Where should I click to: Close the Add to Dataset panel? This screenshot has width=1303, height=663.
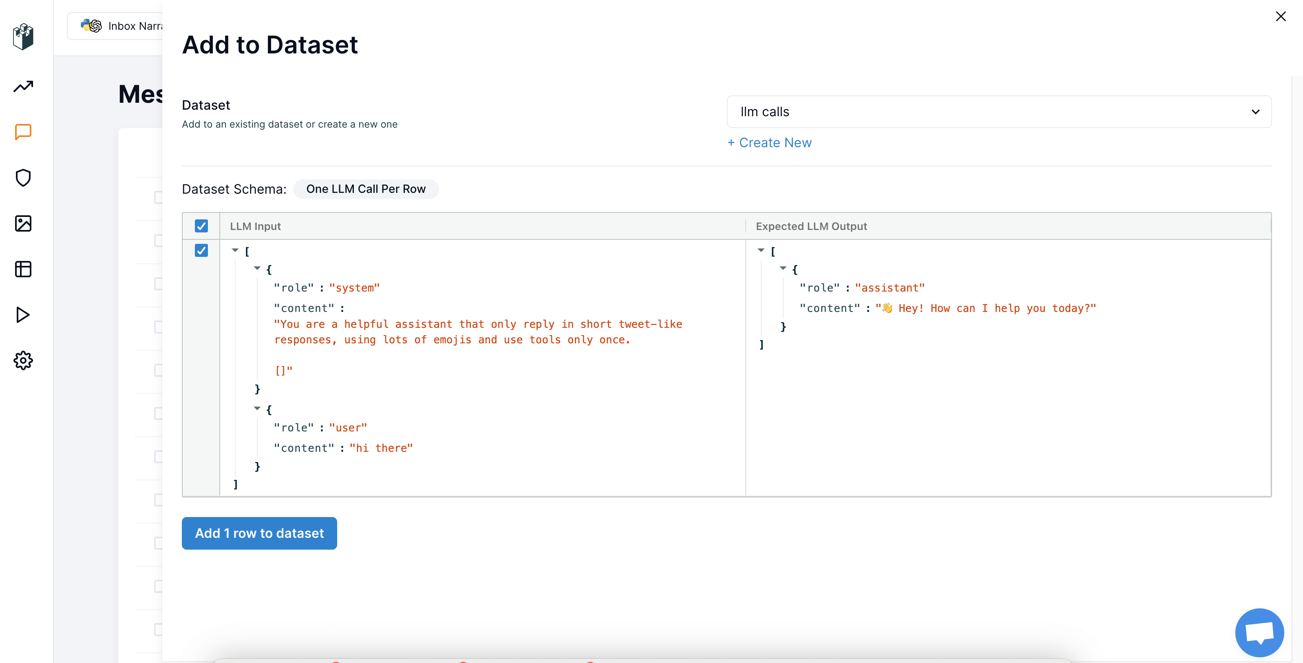point(1281,16)
